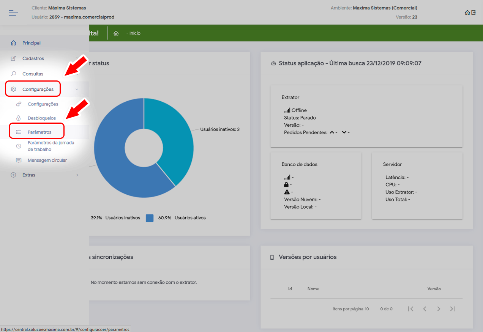This screenshot has width=483, height=332.
Task: Click the breadcrumb home icon in green bar
Action: pyautogui.click(x=116, y=33)
